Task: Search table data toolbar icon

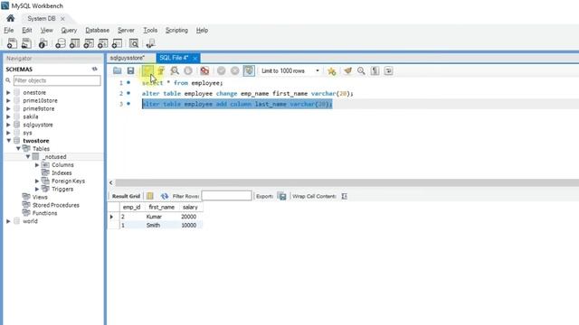Action: [x=134, y=43]
